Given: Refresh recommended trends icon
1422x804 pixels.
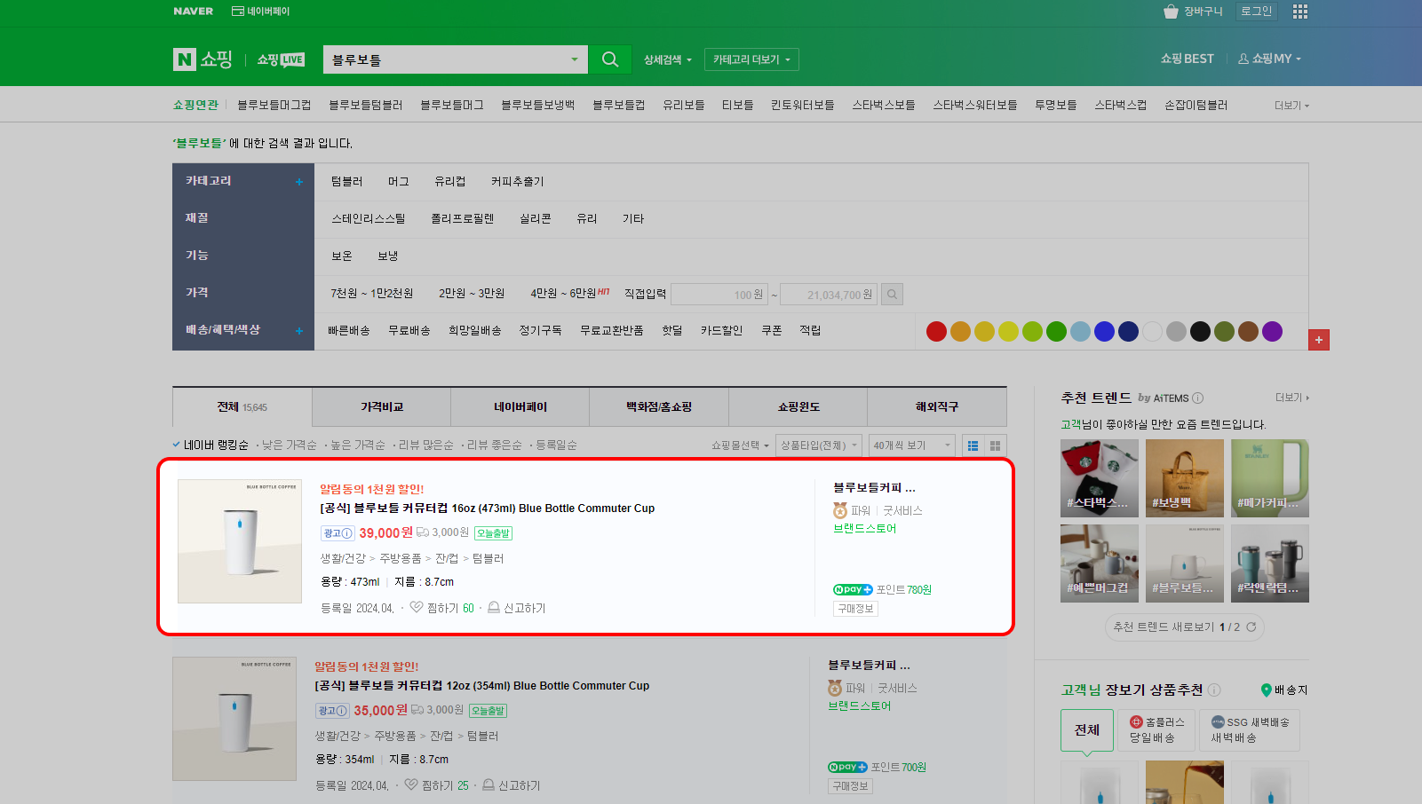Looking at the screenshot, I should coord(1251,627).
